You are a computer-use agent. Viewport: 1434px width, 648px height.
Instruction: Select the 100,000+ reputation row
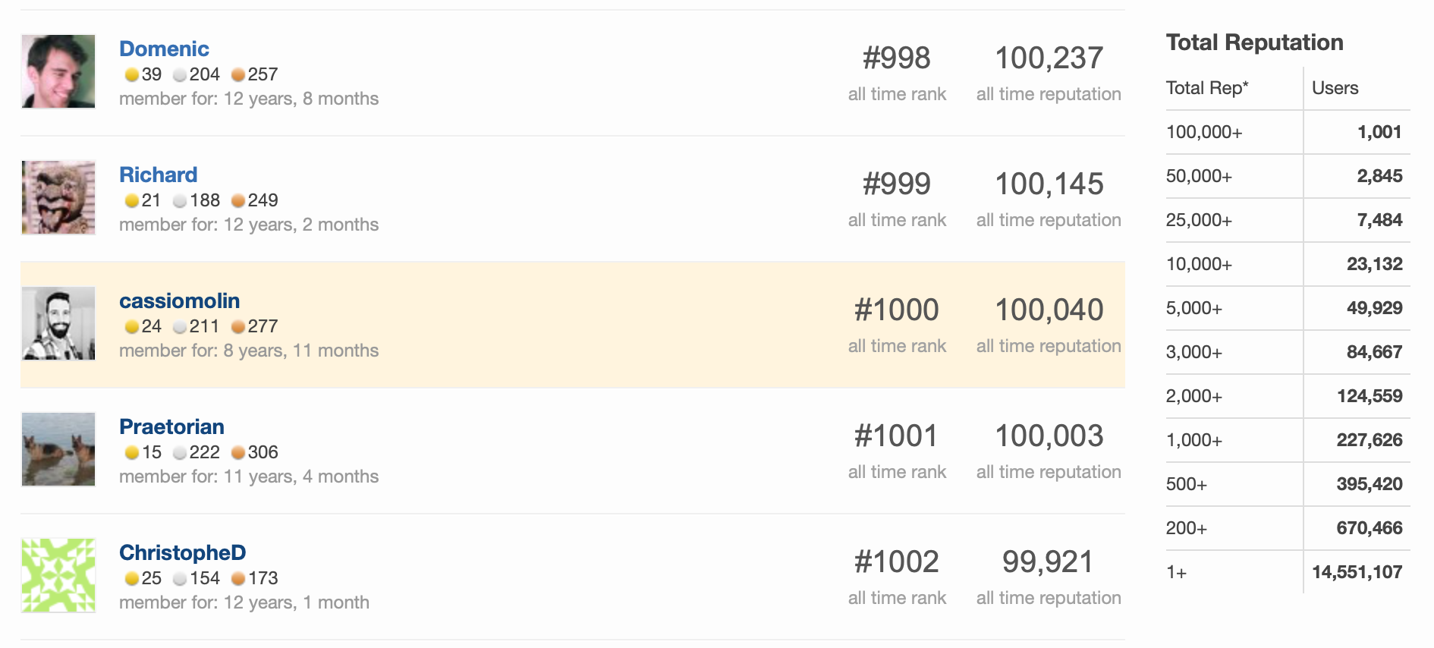click(x=1288, y=132)
